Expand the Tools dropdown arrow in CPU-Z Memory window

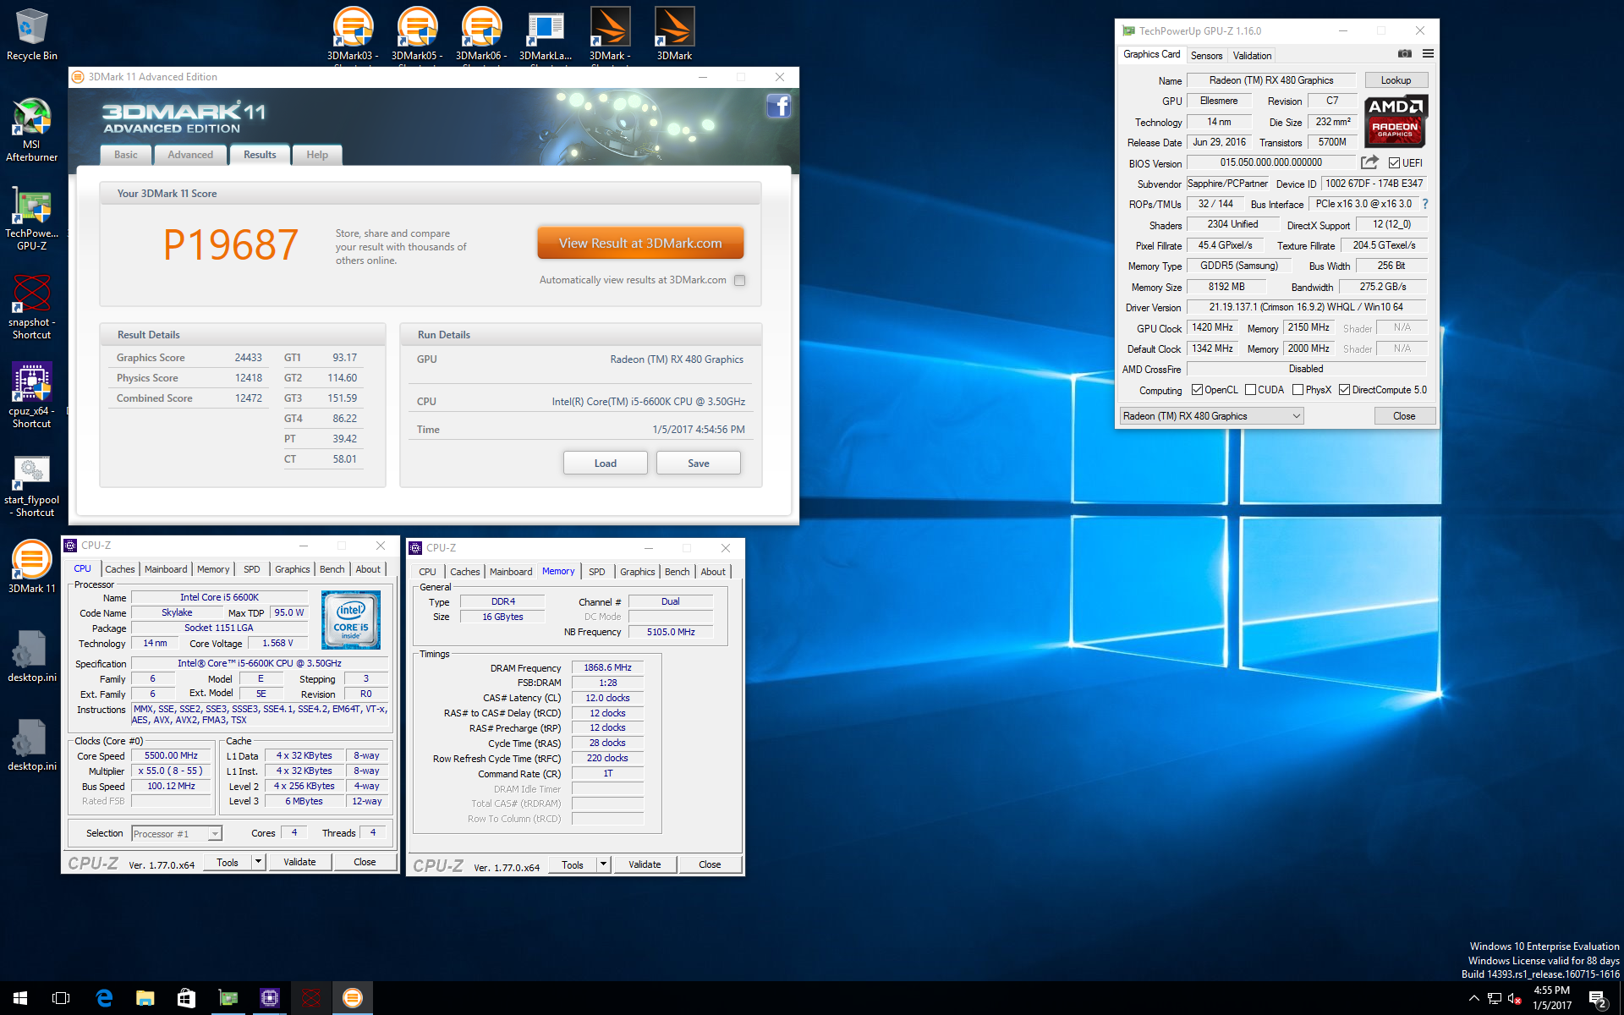[603, 864]
